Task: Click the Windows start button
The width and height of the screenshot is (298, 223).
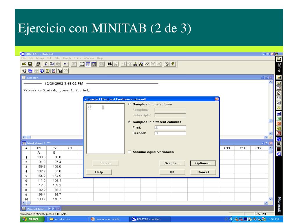Action: coord(32,219)
